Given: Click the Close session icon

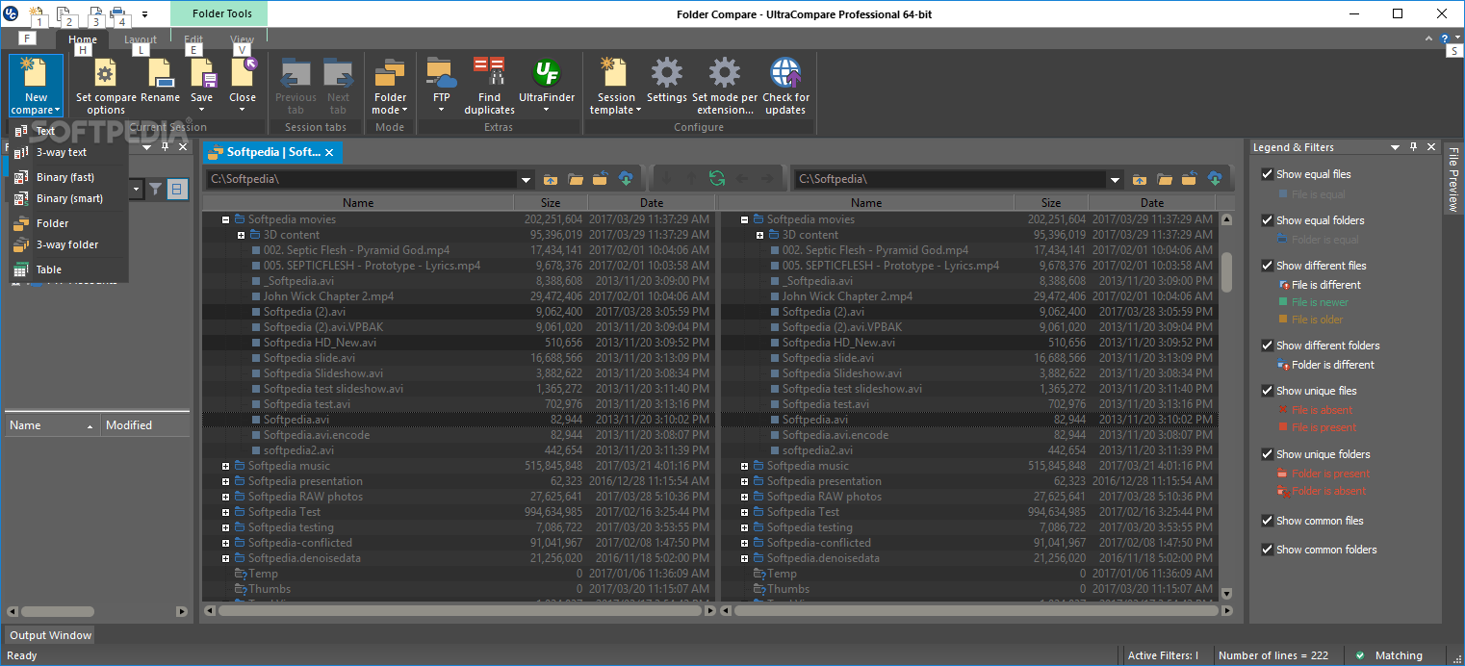Looking at the screenshot, I should click(x=243, y=73).
